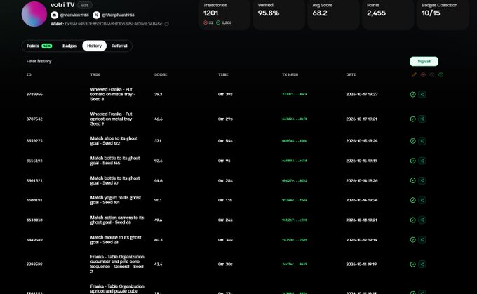Image resolution: width=477 pixels, height=294 pixels.
Task: Share the Match bottle row scoring 92.6
Action: pyautogui.click(x=422, y=161)
